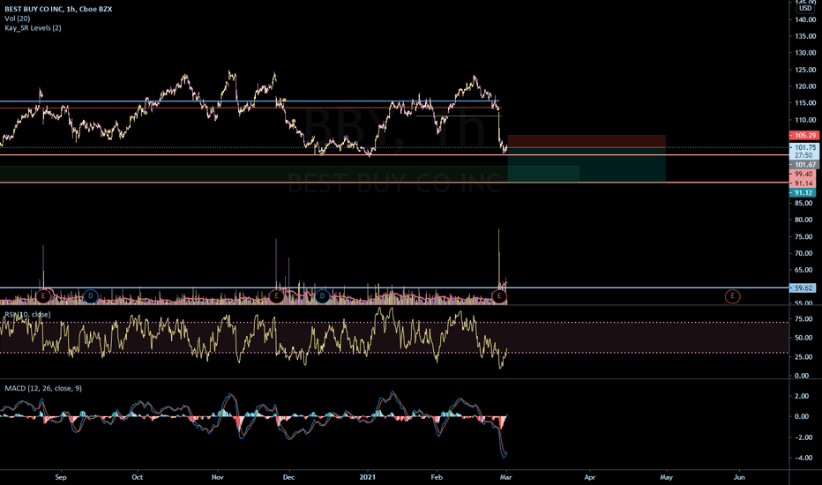The image size is (822, 485).
Task: Click the 2021 label on time axis
Action: point(368,477)
